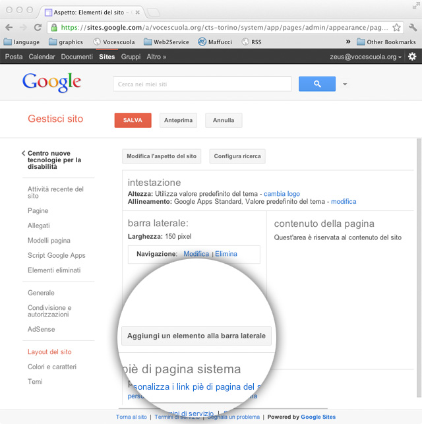
Task: Click the browser back arrow
Action: click(9, 28)
